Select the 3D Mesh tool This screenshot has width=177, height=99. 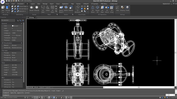(52, 9)
